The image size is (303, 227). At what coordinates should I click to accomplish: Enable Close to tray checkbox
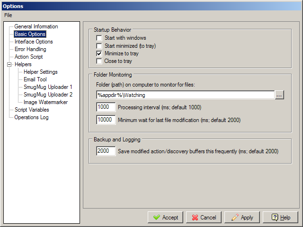99,61
